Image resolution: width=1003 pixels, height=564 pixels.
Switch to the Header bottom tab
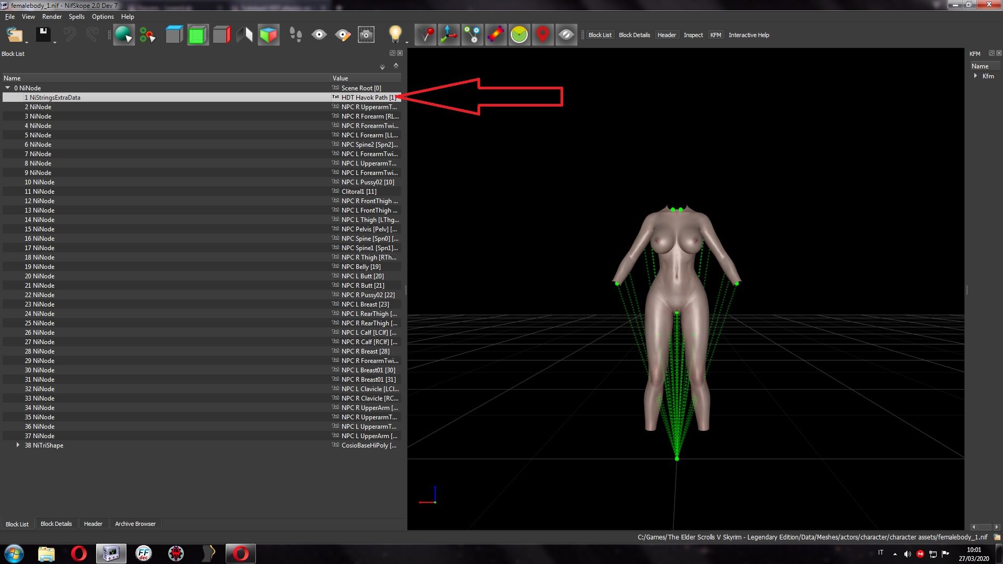pyautogui.click(x=93, y=524)
